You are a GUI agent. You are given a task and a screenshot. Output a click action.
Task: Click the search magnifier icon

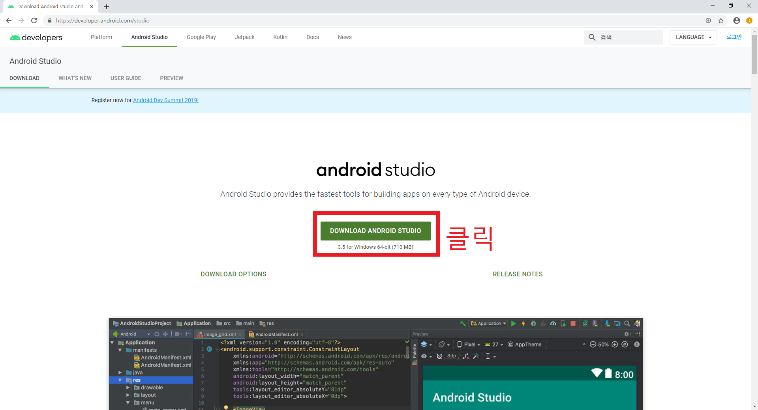[x=592, y=37]
